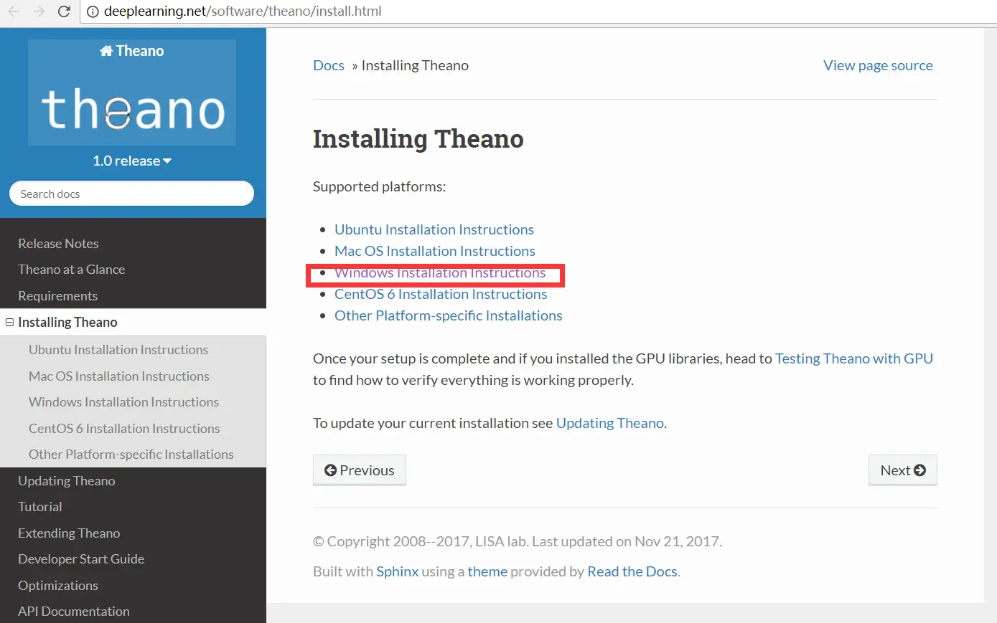Select Installing Theano in the sidebar

click(67, 323)
